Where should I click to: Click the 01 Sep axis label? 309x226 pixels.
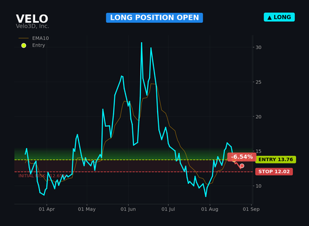point(251,209)
